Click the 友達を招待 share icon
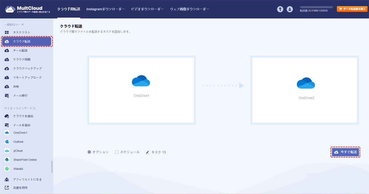 pyautogui.click(x=7, y=188)
